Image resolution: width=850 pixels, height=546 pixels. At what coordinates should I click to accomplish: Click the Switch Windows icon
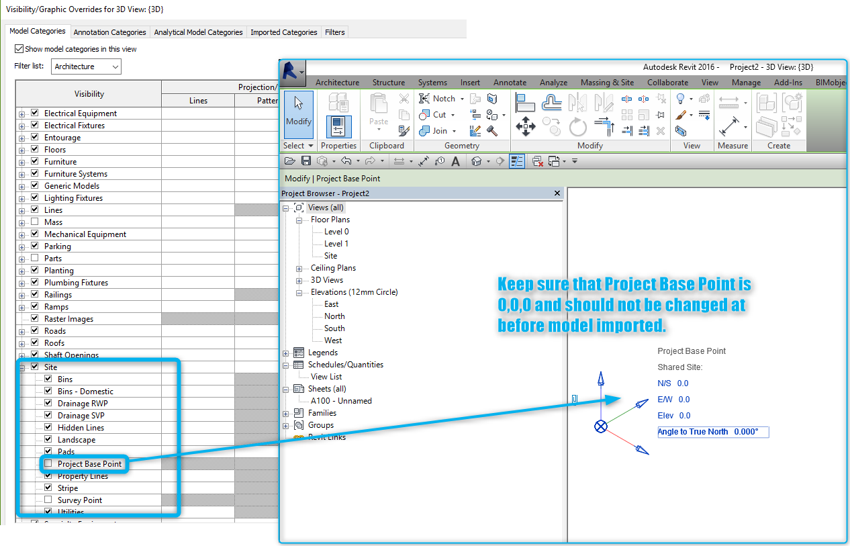[x=555, y=161]
